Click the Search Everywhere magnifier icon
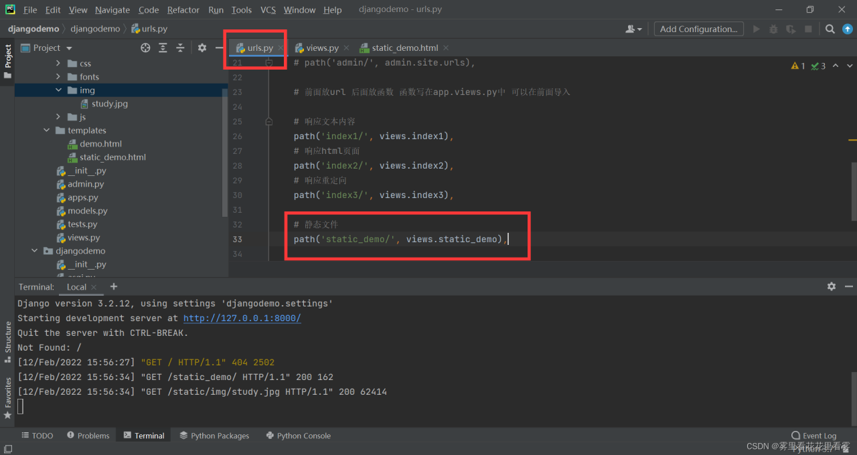Viewport: 857px width, 455px height. click(830, 29)
